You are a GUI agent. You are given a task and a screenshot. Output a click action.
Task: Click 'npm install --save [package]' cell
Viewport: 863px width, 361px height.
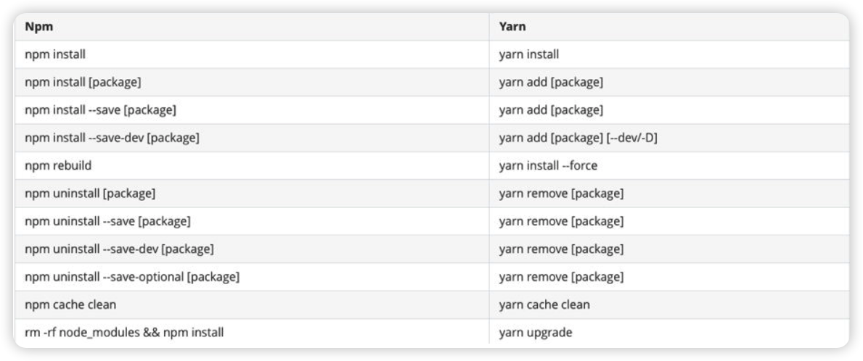[x=252, y=110]
